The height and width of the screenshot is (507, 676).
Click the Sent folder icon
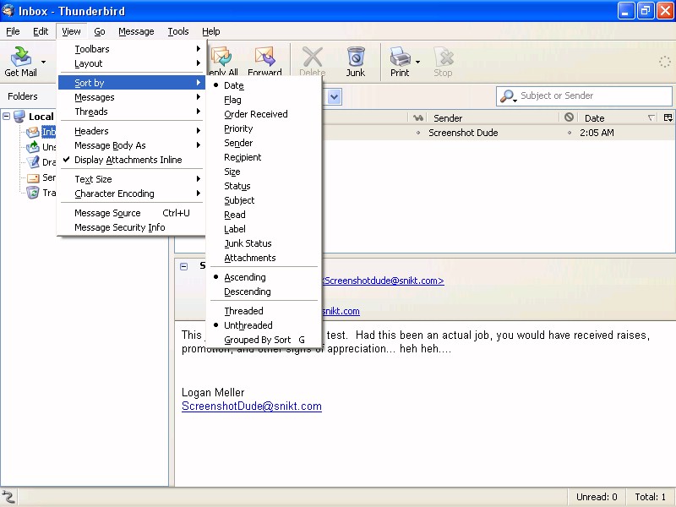33,177
